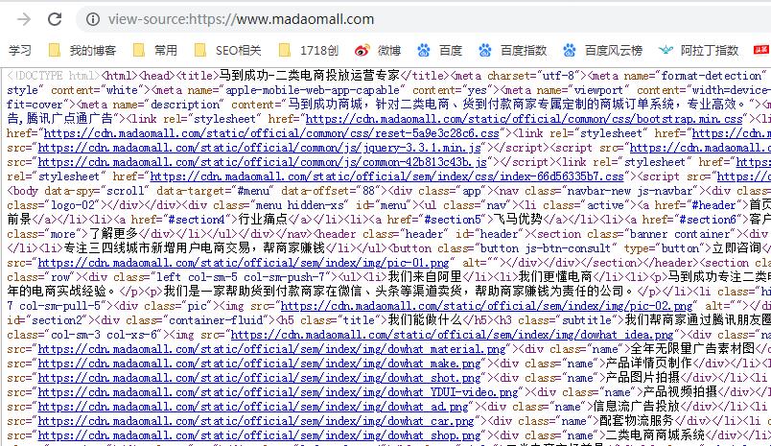
Task: Open the common-42b813c43b.js script link
Action: click(x=263, y=162)
